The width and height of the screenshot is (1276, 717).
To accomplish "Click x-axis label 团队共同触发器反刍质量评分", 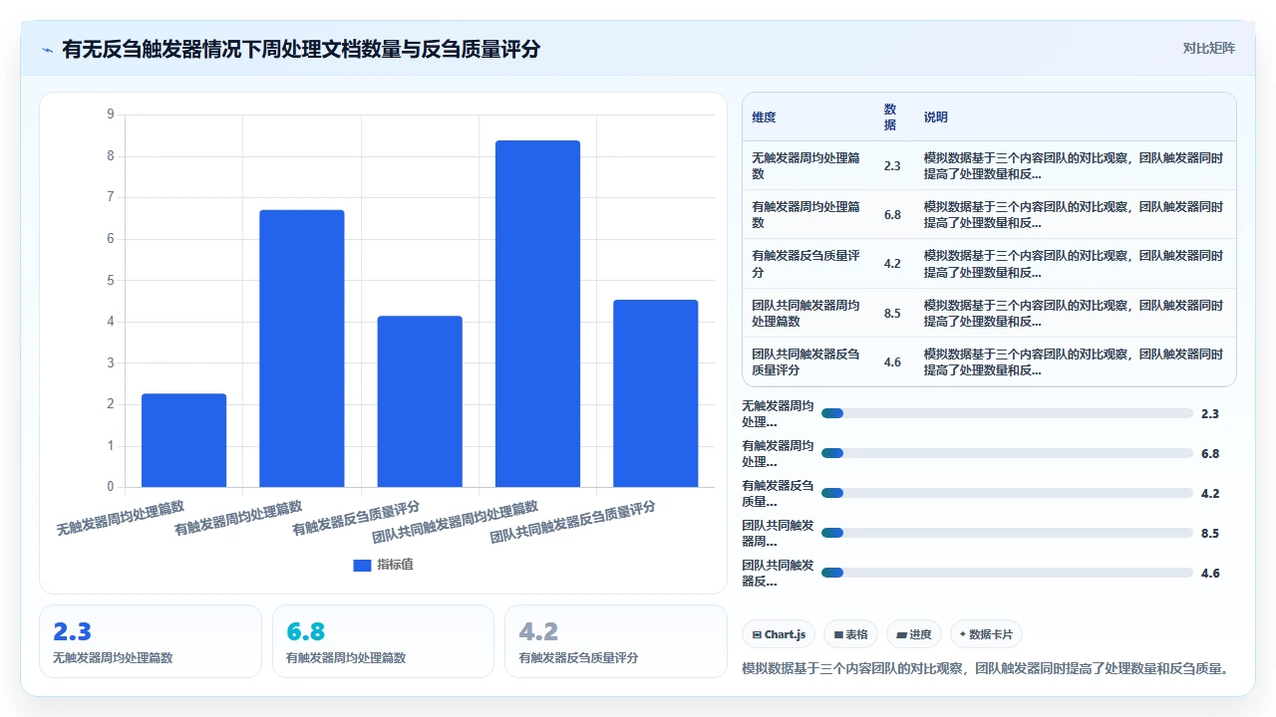I will [572, 522].
